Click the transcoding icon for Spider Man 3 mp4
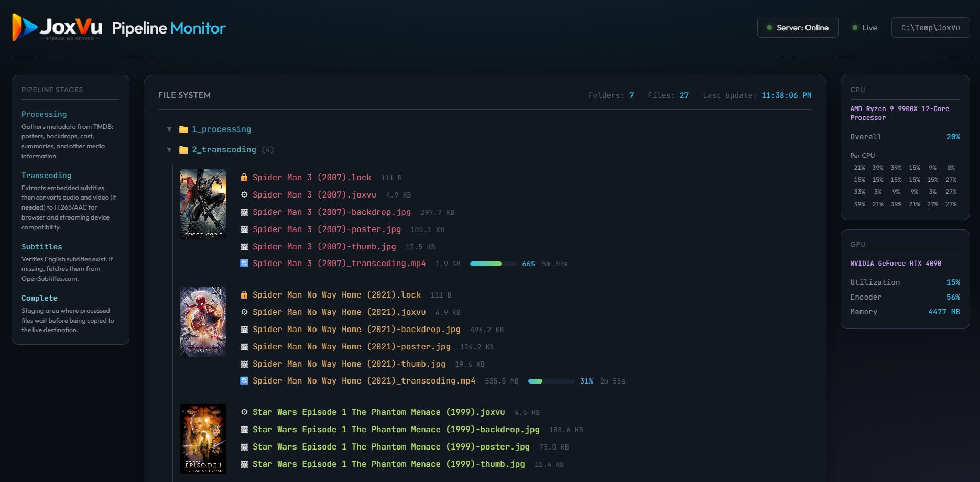This screenshot has width=980, height=482. tap(243, 264)
